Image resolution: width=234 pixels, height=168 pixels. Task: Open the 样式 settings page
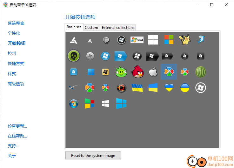point(12,74)
